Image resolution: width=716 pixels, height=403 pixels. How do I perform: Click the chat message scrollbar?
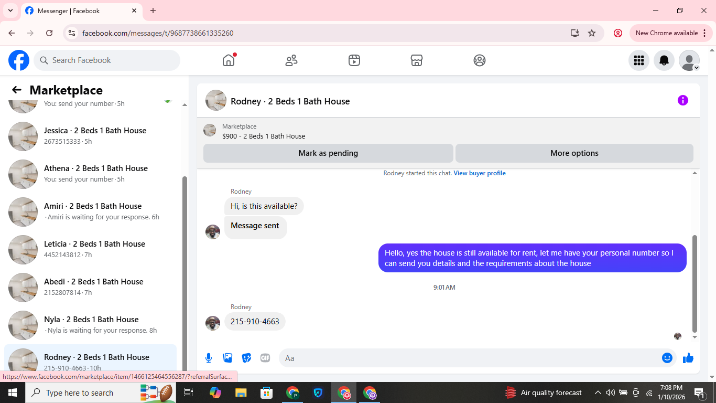pyautogui.click(x=695, y=283)
